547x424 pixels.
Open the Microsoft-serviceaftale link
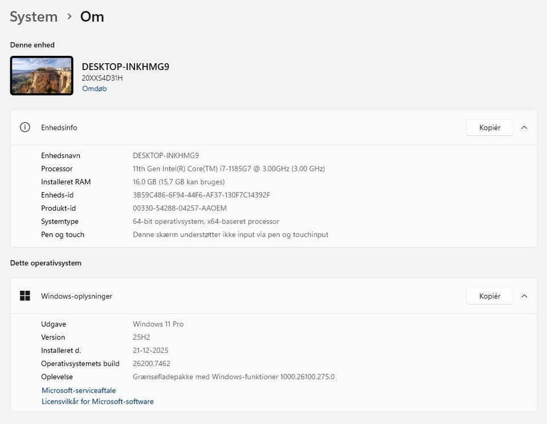pyautogui.click(x=79, y=390)
